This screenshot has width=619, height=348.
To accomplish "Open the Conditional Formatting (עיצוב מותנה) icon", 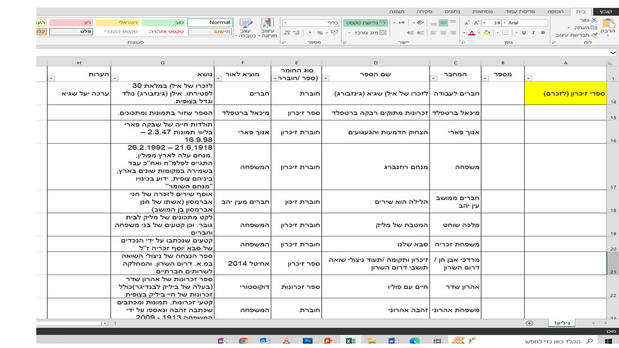I will (x=267, y=24).
